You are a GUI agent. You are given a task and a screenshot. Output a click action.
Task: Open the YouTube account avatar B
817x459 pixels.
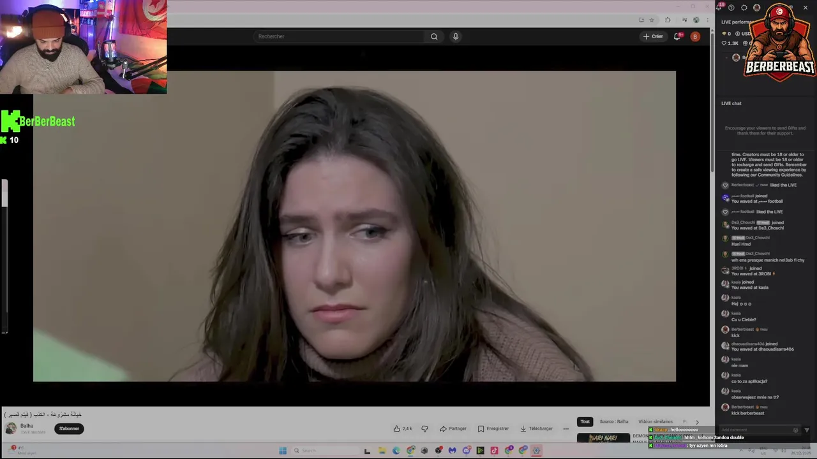(695, 36)
